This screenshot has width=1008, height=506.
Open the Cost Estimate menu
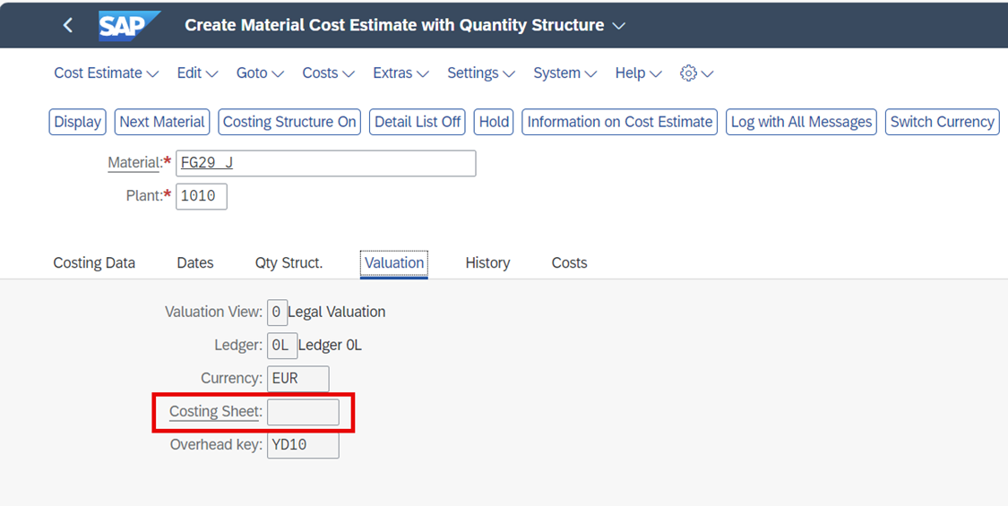click(106, 73)
